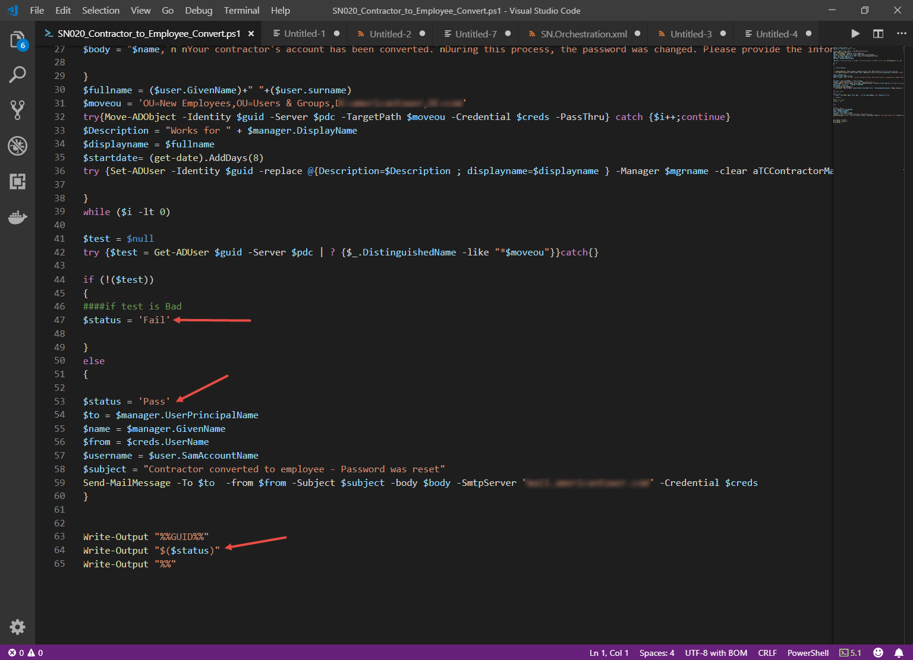Open the Explorer view in activity bar
This screenshot has width=913, height=660.
[17, 40]
